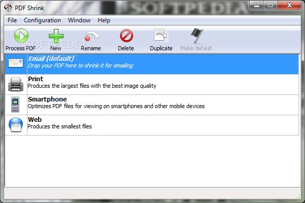This screenshot has height=203, width=305.
Task: Select the Email (default) preset title
Action: point(51,59)
